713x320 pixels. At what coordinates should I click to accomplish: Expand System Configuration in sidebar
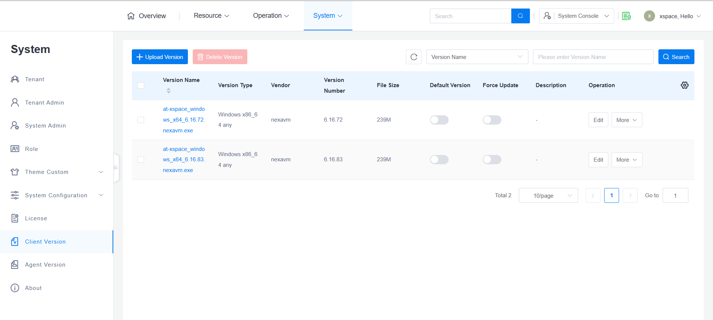[56, 195]
